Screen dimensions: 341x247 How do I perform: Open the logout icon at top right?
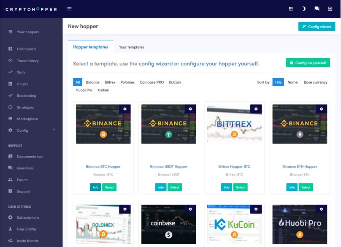click(331, 8)
